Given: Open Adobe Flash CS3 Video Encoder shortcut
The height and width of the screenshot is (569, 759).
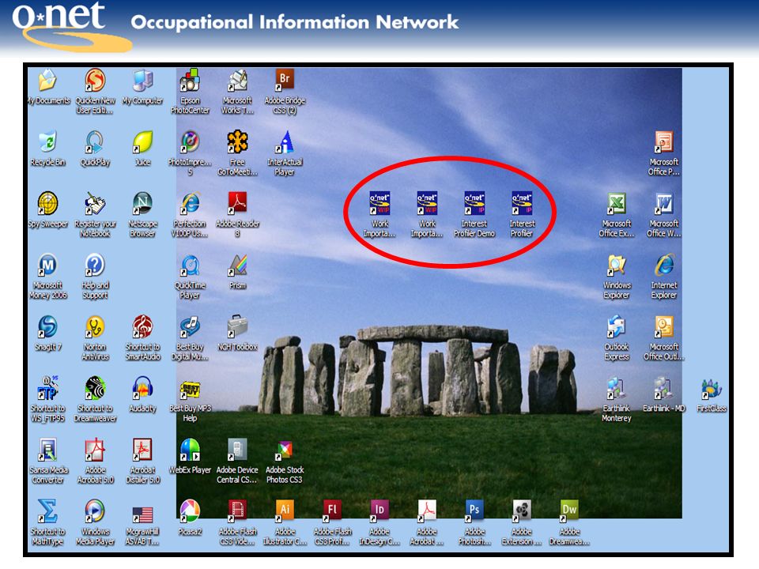Looking at the screenshot, I should pos(237,511).
